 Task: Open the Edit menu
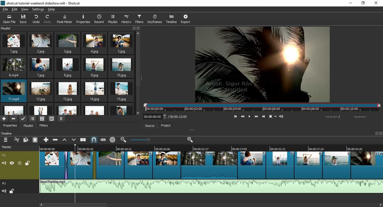(x=15, y=9)
